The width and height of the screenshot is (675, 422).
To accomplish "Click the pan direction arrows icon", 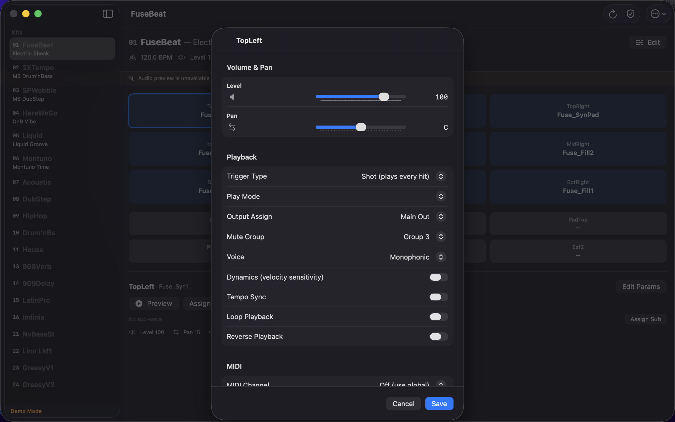I will coord(232,127).
